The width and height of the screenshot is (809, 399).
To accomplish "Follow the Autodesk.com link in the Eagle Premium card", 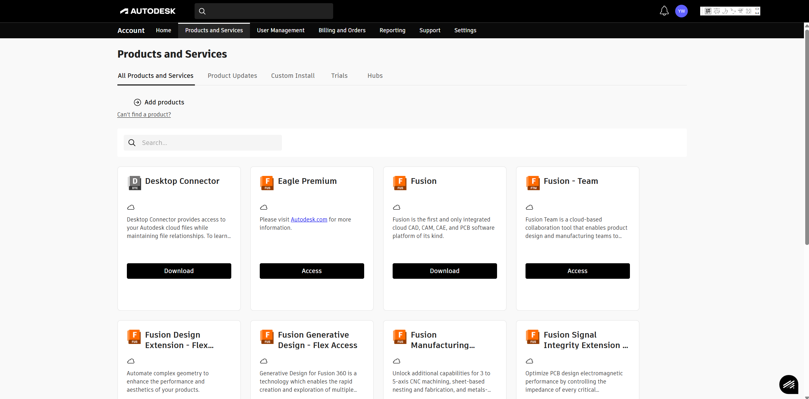I will click(309, 219).
